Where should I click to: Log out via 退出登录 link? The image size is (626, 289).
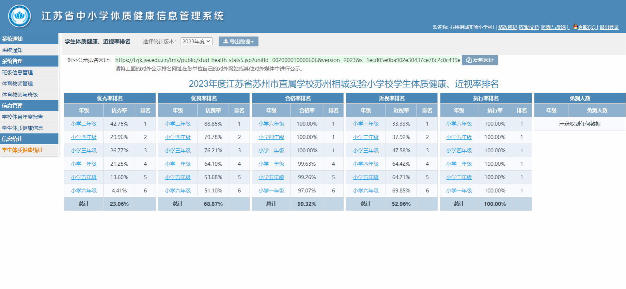pos(609,27)
